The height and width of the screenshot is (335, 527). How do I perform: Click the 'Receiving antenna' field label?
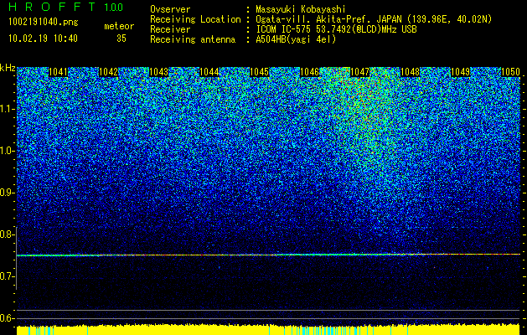tap(193, 39)
